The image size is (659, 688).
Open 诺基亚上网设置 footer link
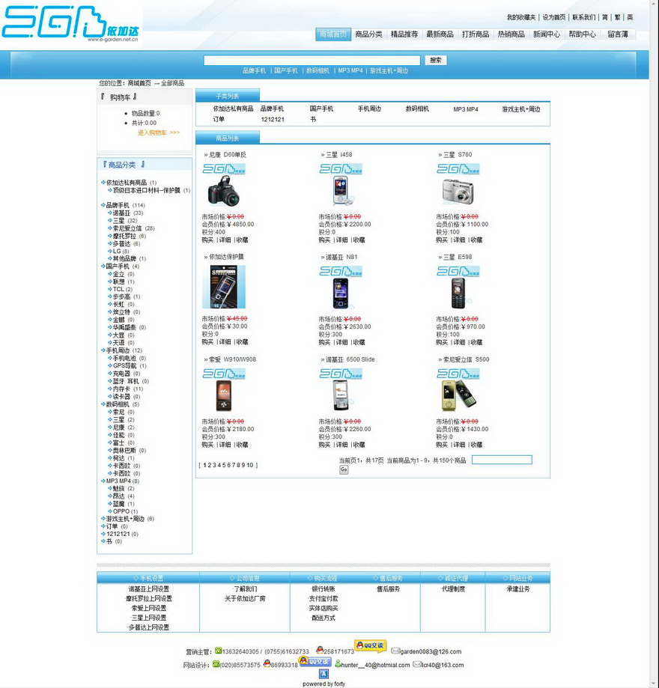coord(149,589)
